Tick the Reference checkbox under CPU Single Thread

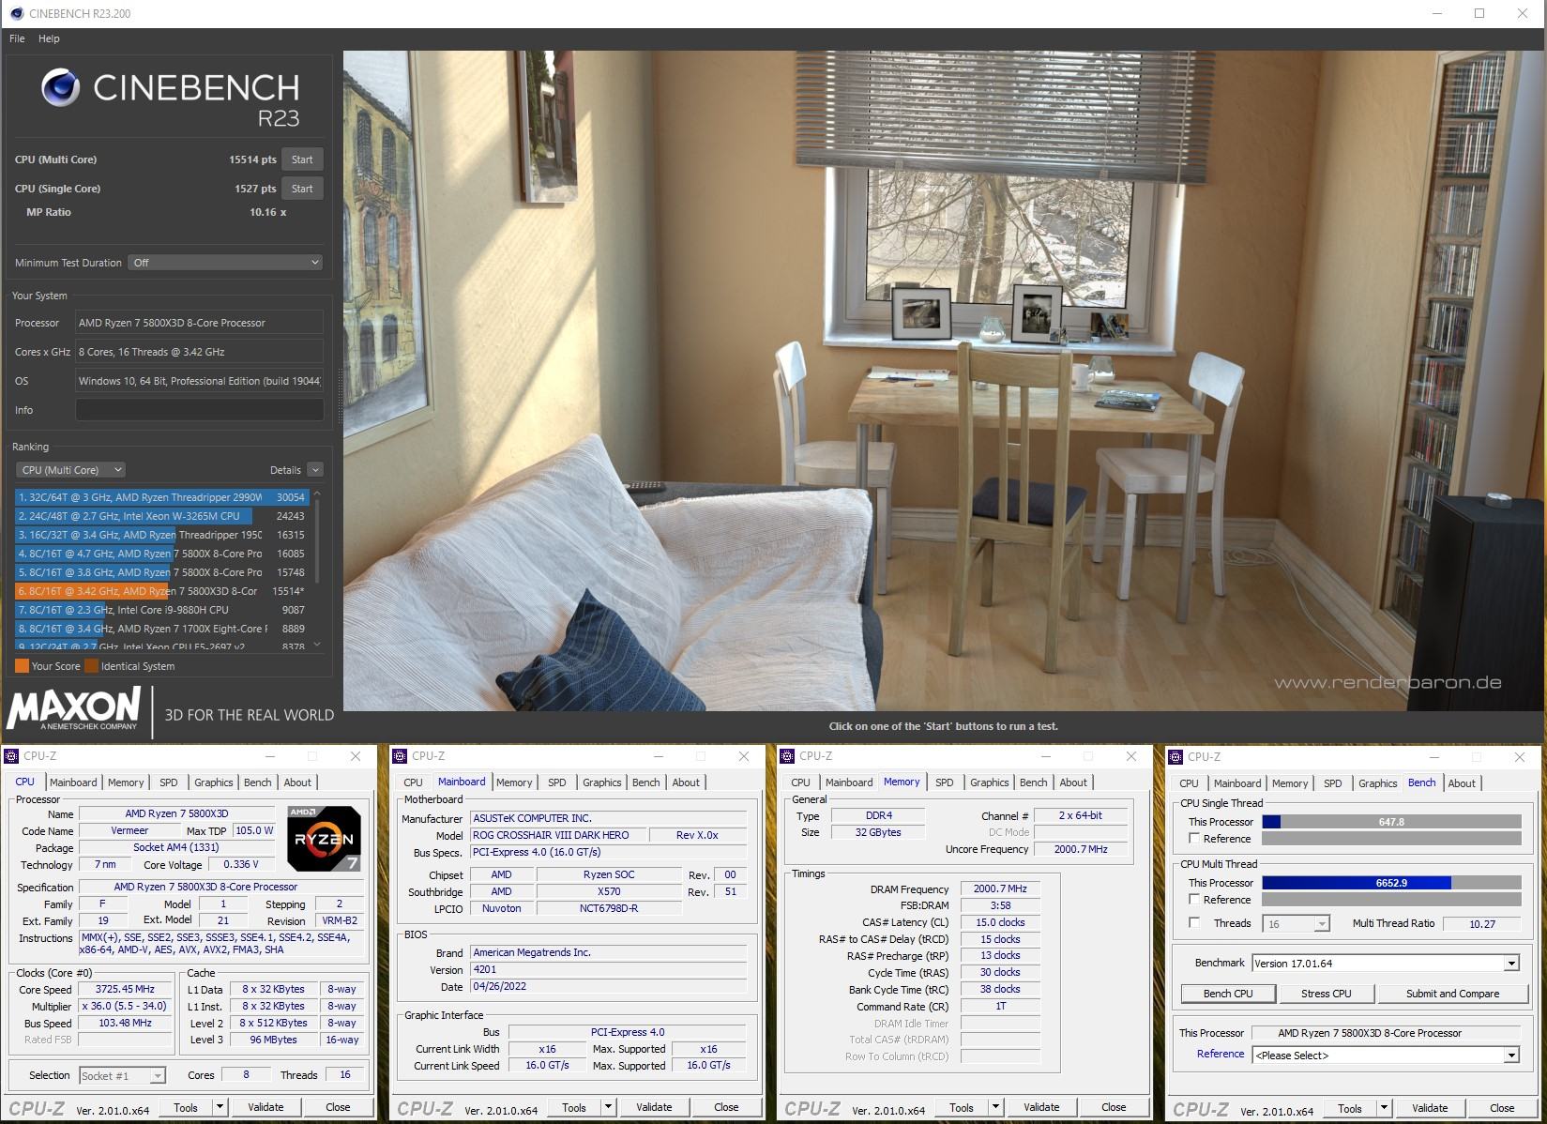1194,838
